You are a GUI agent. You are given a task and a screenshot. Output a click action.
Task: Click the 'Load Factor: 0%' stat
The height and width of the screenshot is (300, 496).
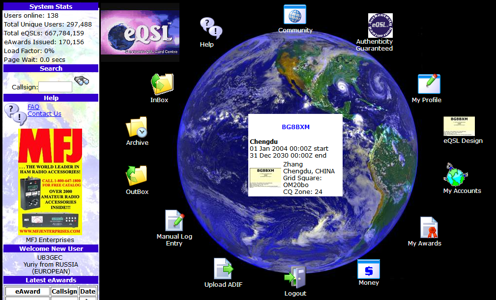coord(29,51)
